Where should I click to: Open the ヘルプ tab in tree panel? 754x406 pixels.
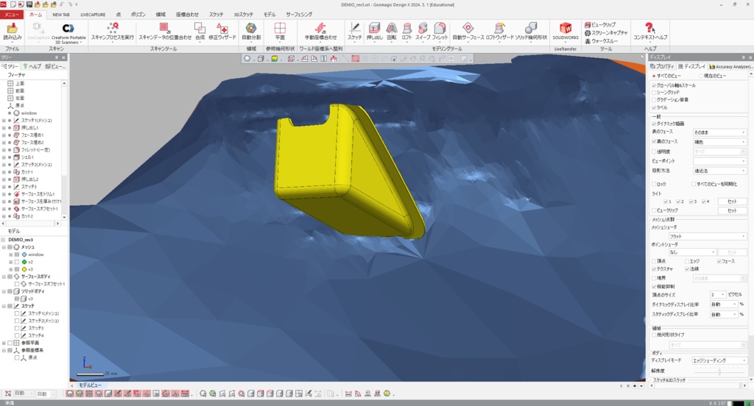coord(32,66)
